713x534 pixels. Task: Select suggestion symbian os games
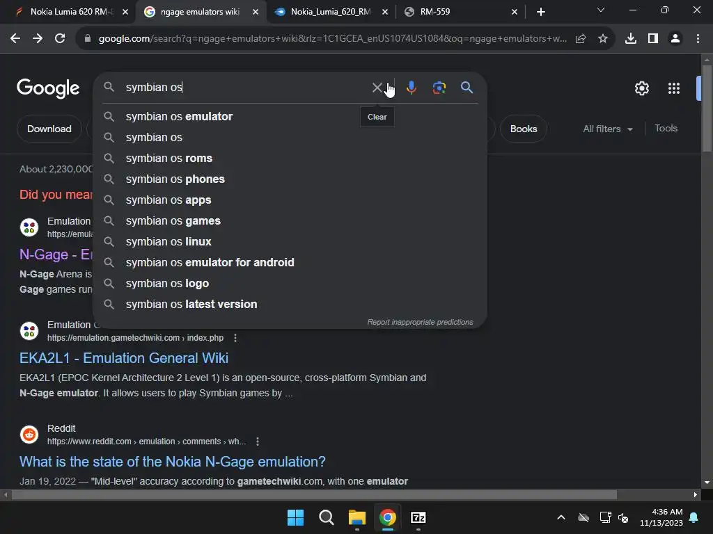click(x=290, y=221)
